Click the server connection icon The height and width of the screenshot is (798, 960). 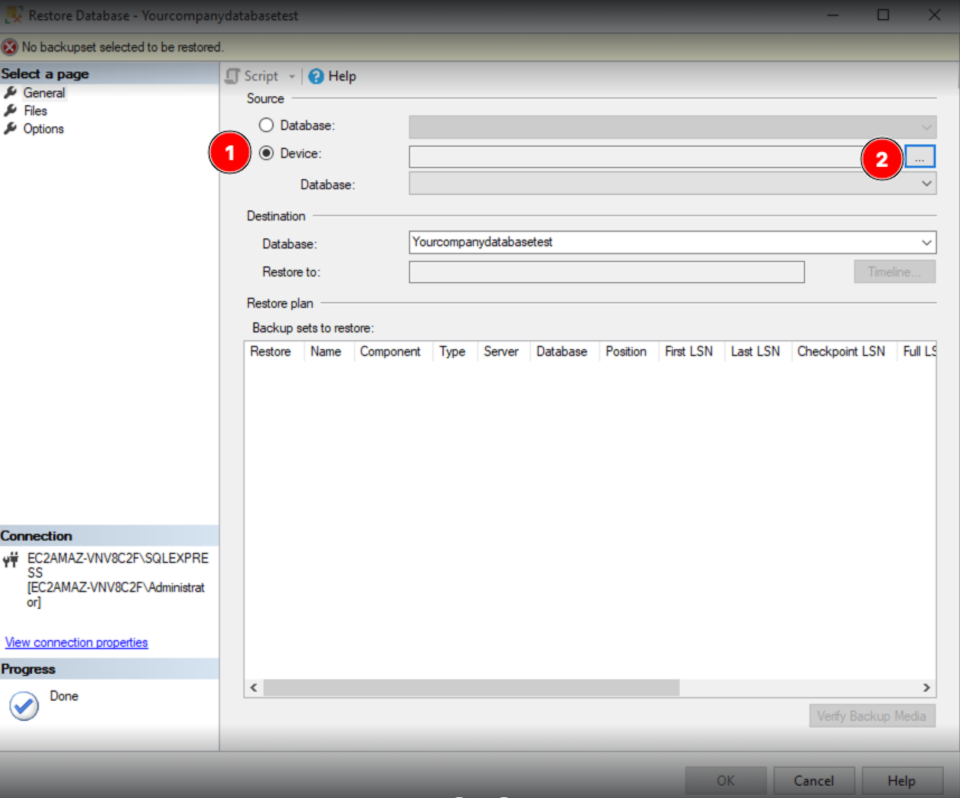(11, 560)
